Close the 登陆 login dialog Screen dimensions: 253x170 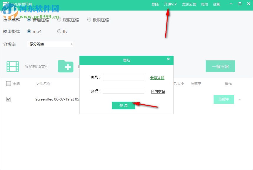pyautogui.click(x=168, y=59)
